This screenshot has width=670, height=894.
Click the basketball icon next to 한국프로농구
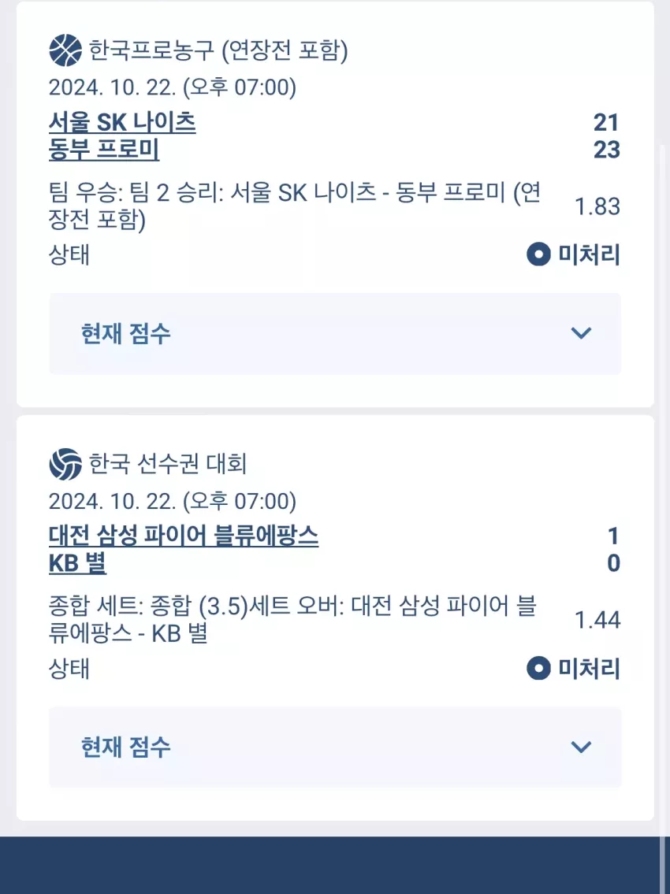(65, 50)
